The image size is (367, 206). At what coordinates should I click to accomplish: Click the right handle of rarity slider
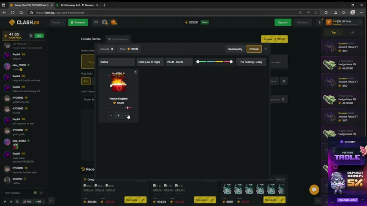point(231,62)
